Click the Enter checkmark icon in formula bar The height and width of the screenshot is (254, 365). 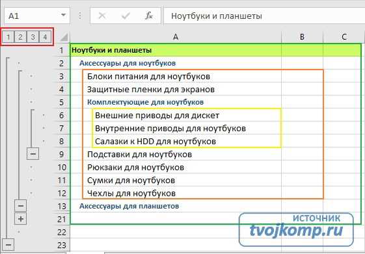point(126,16)
